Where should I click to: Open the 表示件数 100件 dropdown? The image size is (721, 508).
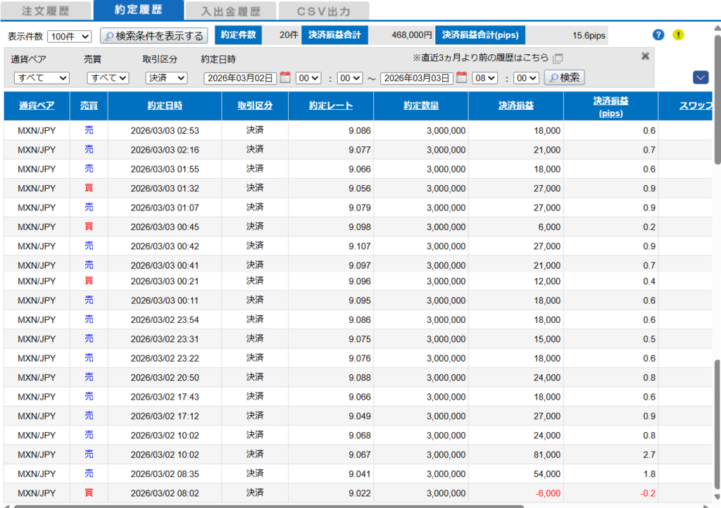70,37
